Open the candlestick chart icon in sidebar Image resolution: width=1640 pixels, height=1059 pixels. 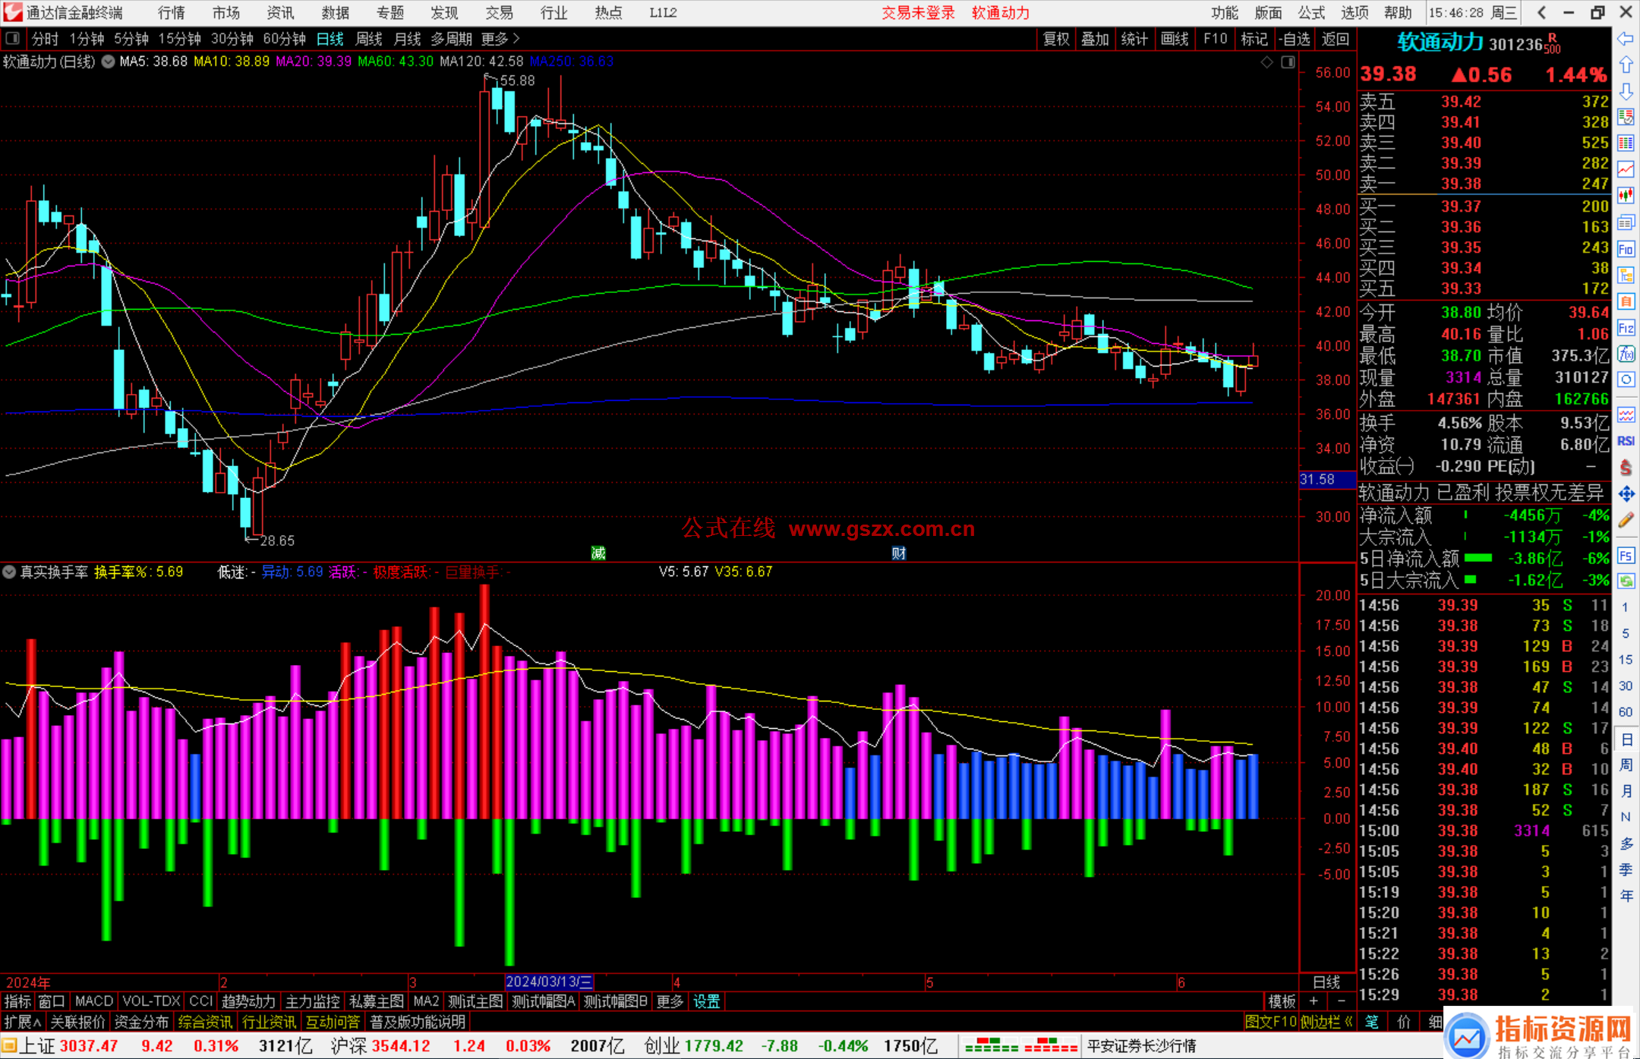click(1626, 196)
